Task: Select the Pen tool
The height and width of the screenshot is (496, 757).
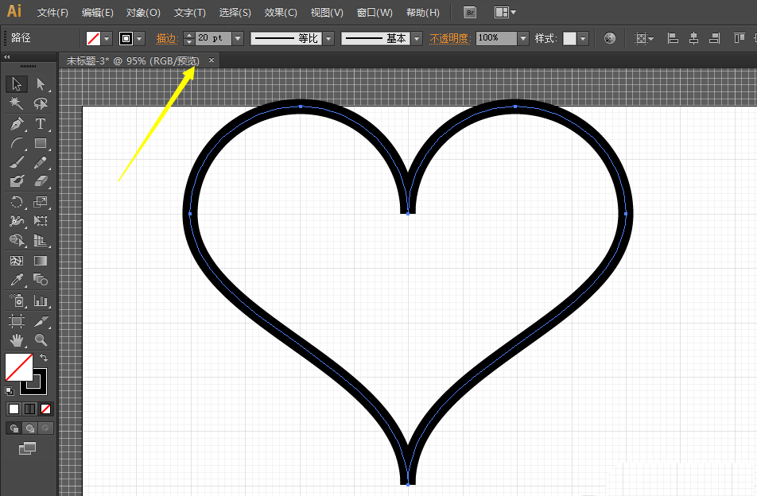Action: pos(17,124)
